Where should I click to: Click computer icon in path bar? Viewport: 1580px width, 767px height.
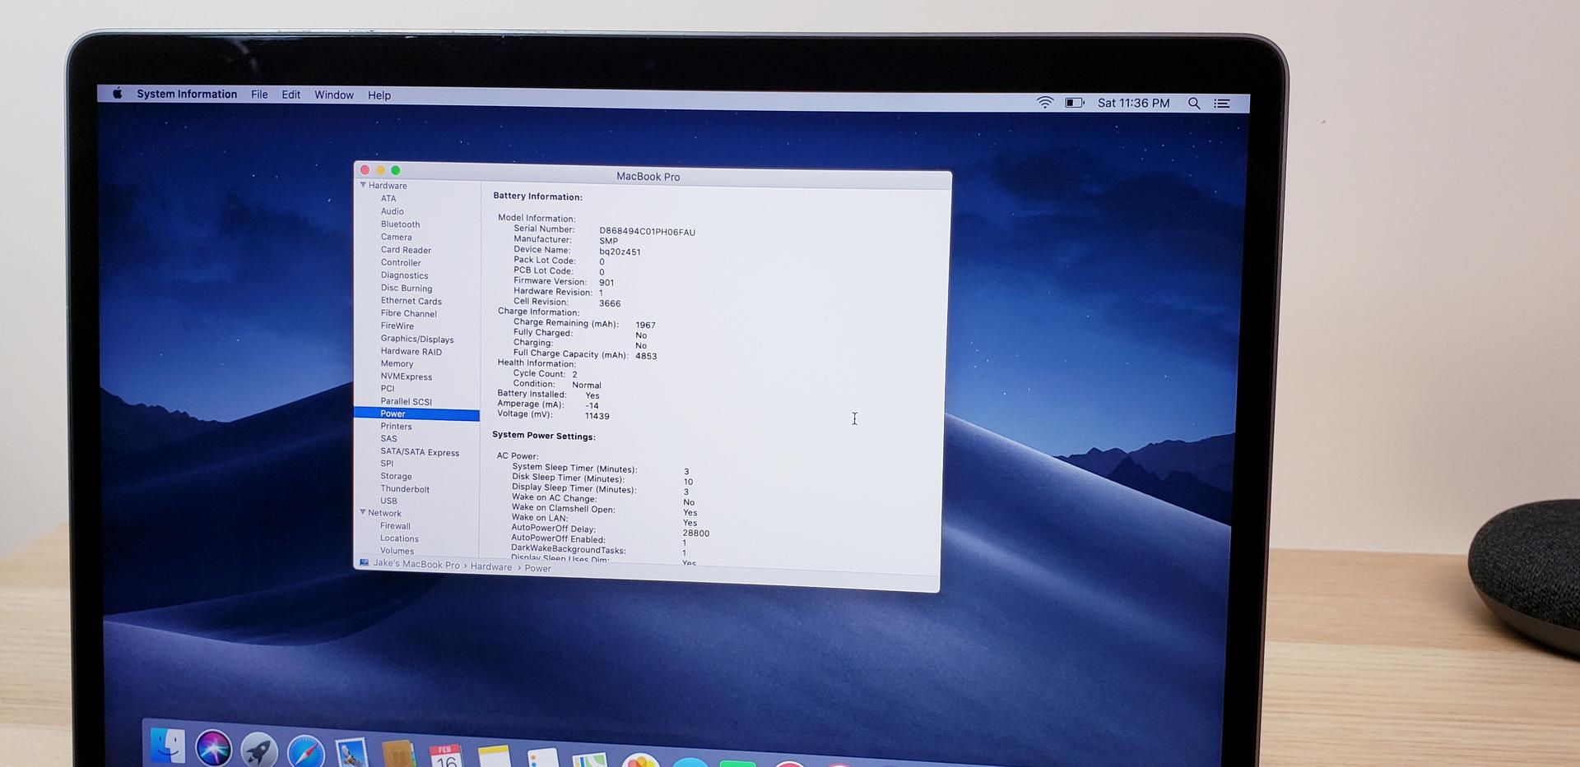(364, 563)
